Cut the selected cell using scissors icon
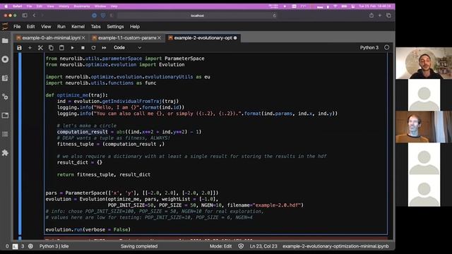The image size is (452, 254). click(x=40, y=48)
